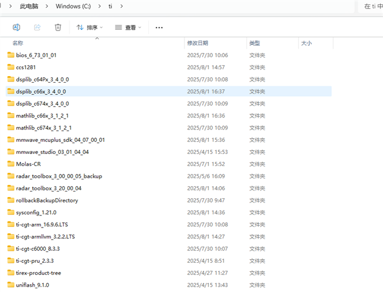Select the tirex-product-tree name

point(38,273)
